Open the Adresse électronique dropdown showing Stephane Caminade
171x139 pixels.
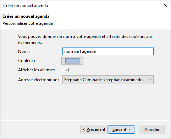point(108,80)
